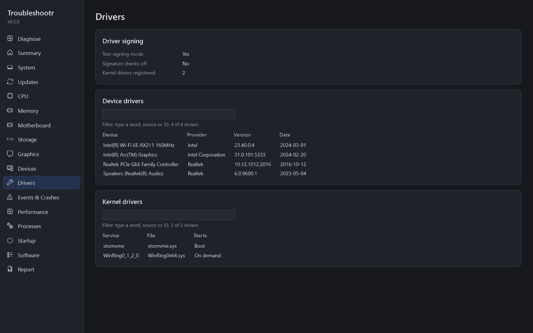The width and height of the screenshot is (533, 333).
Task: Open Motherboard page label
Action: tap(34, 125)
